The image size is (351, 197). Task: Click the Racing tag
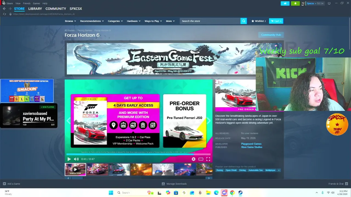point(220,170)
